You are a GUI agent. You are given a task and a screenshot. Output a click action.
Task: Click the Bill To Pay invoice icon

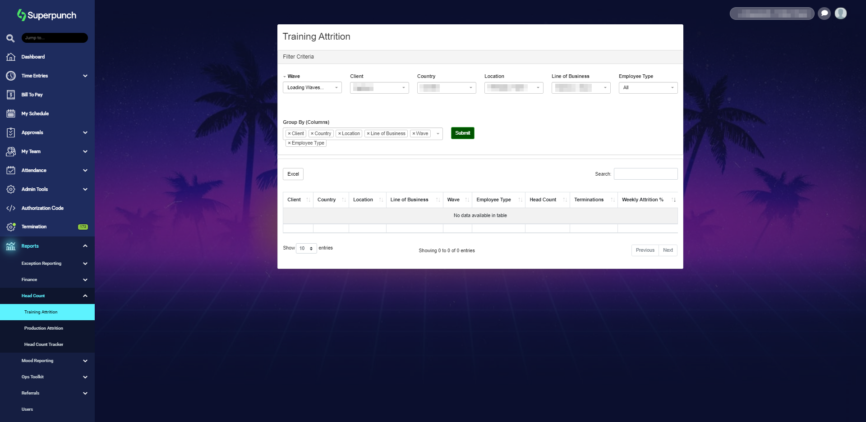click(x=11, y=95)
